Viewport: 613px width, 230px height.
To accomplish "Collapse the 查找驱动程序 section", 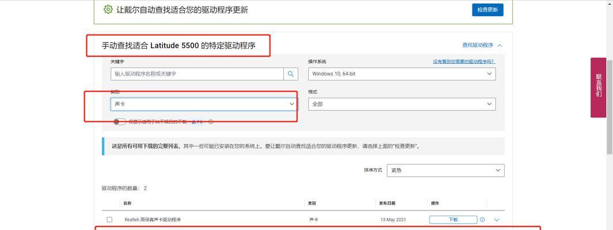I will [x=482, y=45].
